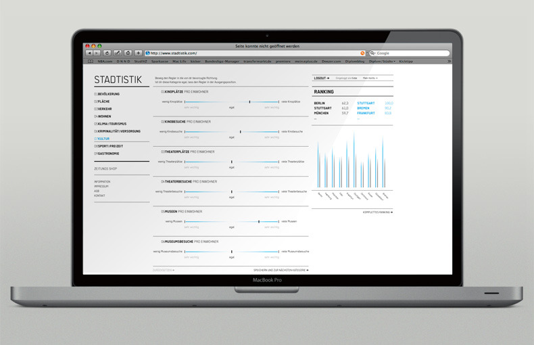
Task: Click the Museen slider handle
Action: (x=259, y=221)
